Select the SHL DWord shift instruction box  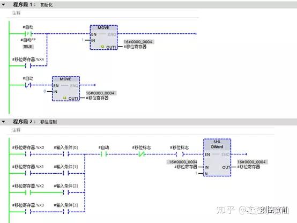coord(217,158)
